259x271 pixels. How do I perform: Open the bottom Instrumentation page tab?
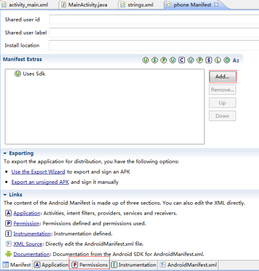134,265
